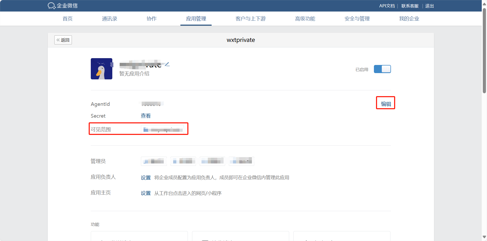This screenshot has height=241, width=487.
Task: Click the page vertical scrollbar thumb
Action: tap(484, 50)
